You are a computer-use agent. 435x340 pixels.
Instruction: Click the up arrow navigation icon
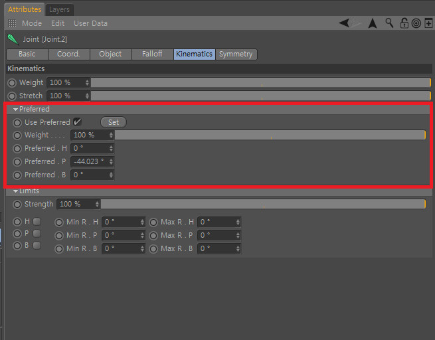click(373, 23)
